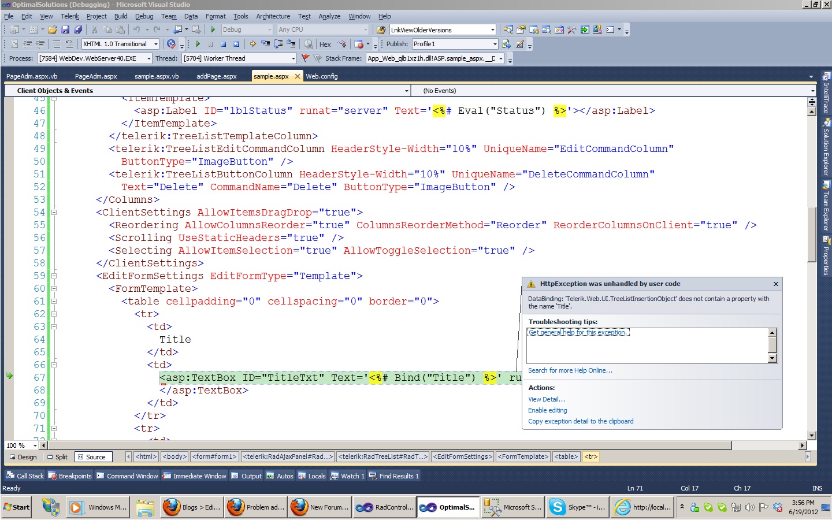832x520 pixels.
Task: Open Find Results 1 panel
Action: (394, 476)
